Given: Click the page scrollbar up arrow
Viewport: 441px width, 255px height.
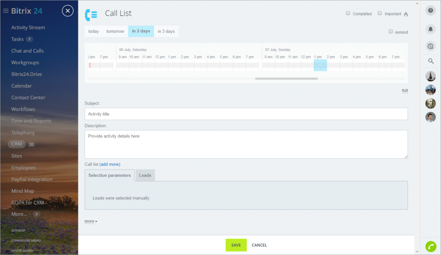Looking at the screenshot, I should pyautogui.click(x=417, y=3).
